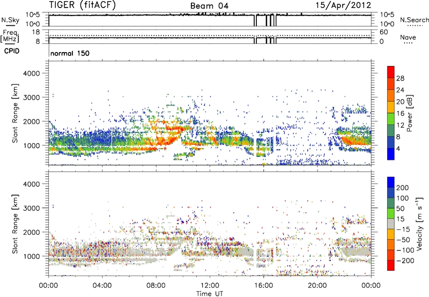This screenshot has width=429, height=297.
Task: Click the 'CPID' label
Action: coord(12,51)
